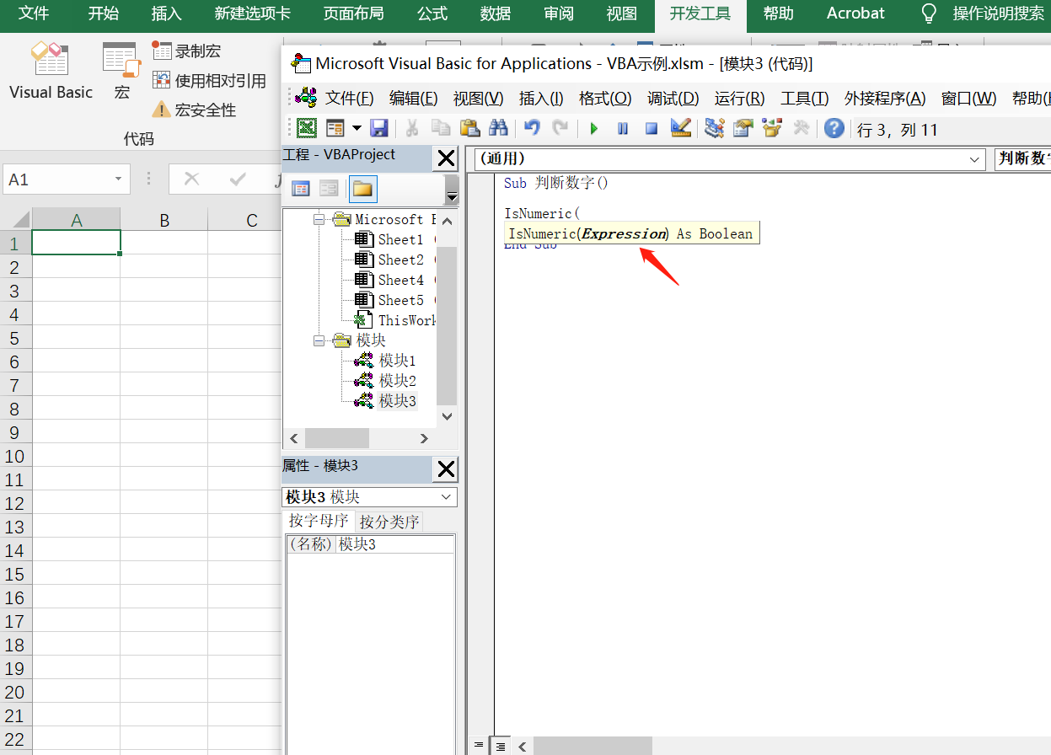This screenshot has height=755, width=1051.
Task: Open the Insert UserForm dropdown arrow
Action: (x=357, y=128)
